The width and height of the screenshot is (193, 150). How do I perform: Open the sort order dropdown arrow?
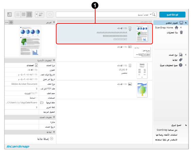(x=37, y=14)
